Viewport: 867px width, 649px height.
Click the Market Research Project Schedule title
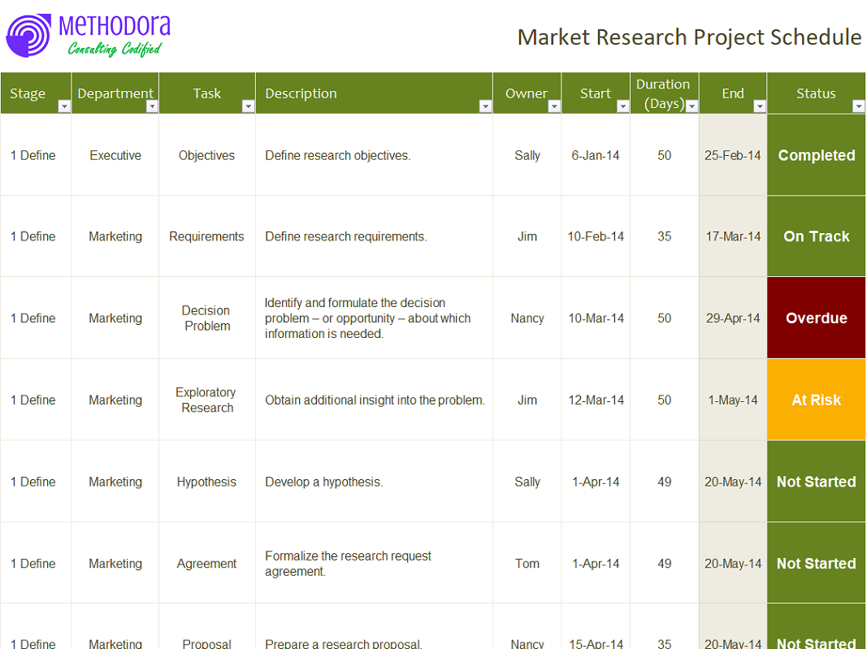[x=689, y=37]
